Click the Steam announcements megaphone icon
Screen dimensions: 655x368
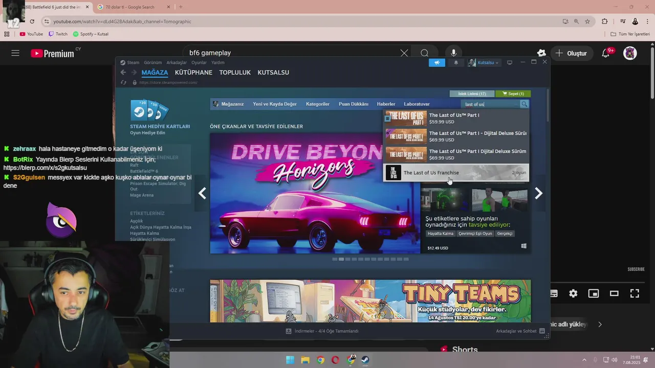[437, 62]
